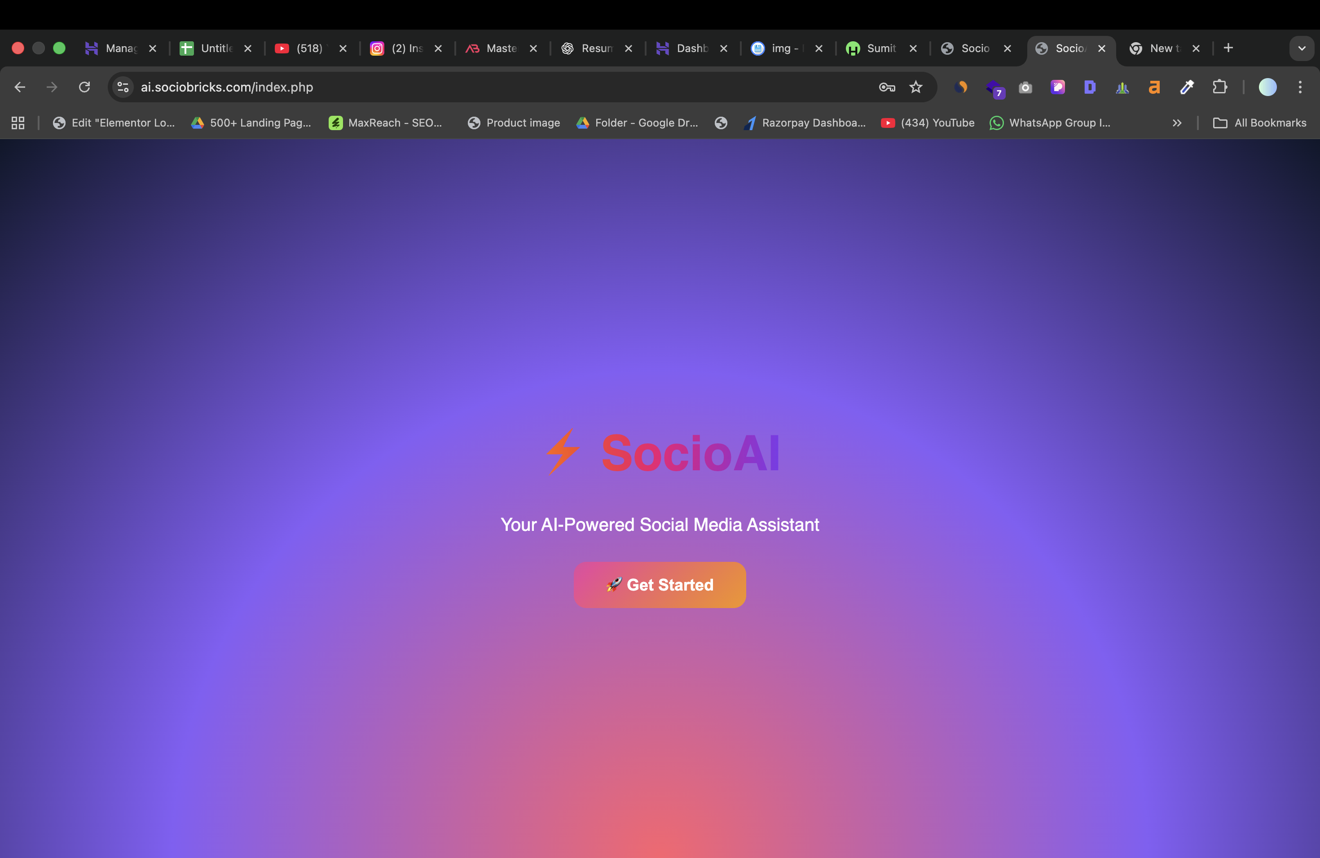
Task: Open the password key icon in address bar
Action: pyautogui.click(x=887, y=87)
